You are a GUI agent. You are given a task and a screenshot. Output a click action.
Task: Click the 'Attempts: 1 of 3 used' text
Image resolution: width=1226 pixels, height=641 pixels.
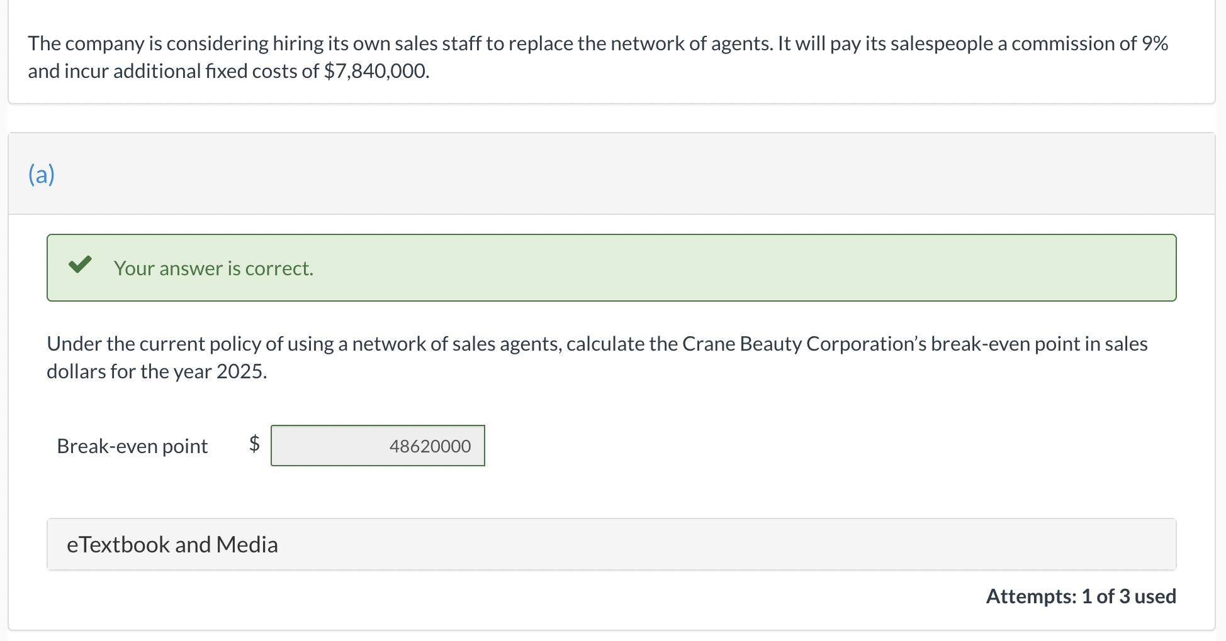coord(1081,596)
